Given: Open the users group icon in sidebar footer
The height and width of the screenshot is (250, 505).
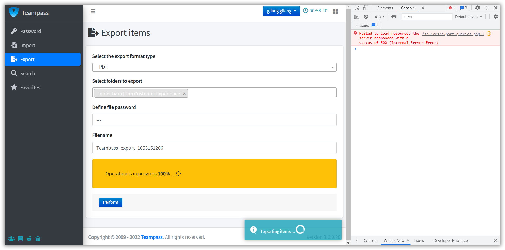Looking at the screenshot, I should [x=11, y=239].
